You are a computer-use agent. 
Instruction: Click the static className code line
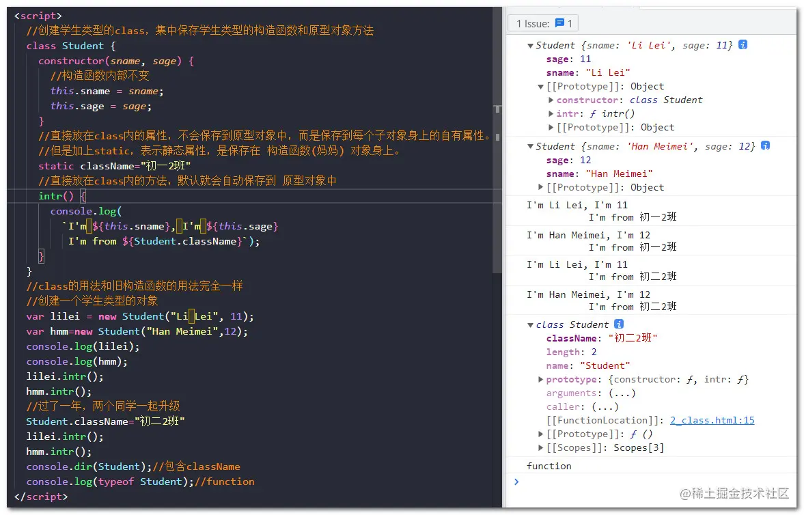tap(114, 166)
